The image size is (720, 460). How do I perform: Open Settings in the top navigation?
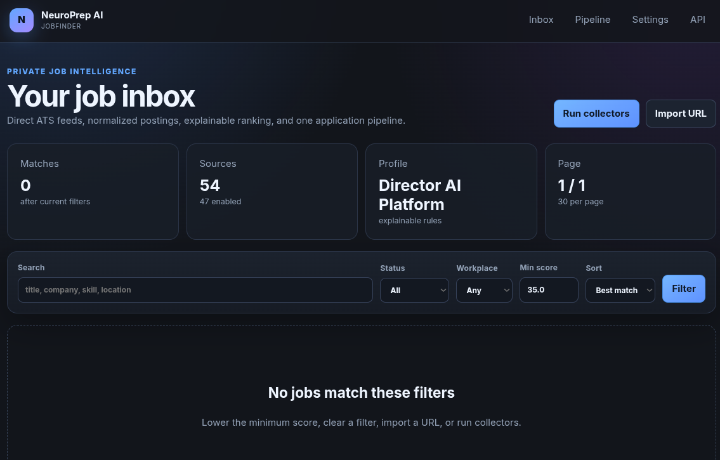point(650,20)
